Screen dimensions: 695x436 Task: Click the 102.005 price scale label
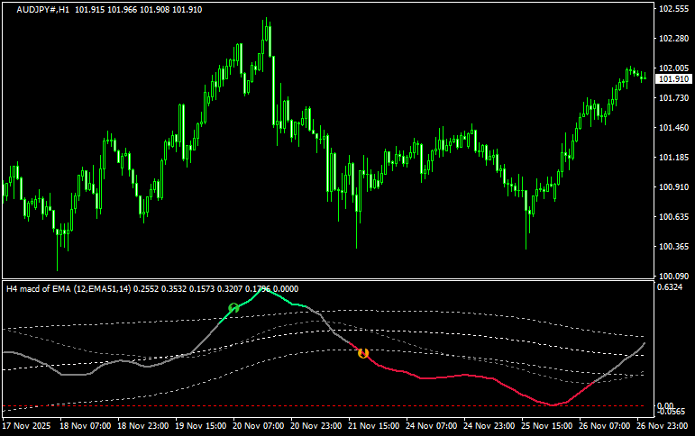(672, 68)
